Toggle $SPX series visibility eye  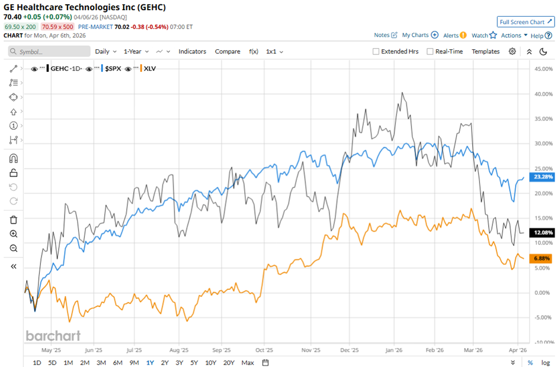click(x=89, y=69)
